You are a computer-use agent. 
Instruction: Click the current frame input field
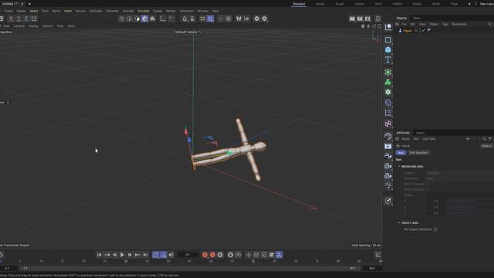[x=188, y=255]
